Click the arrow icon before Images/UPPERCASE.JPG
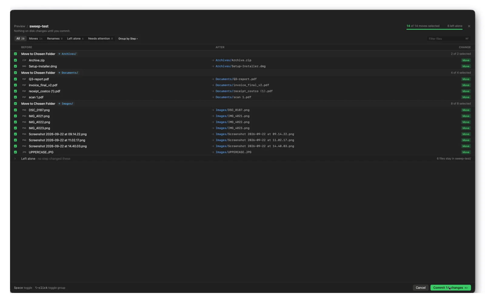 [213, 152]
